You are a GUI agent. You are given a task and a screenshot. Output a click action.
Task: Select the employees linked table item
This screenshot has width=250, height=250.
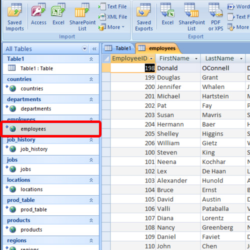click(x=51, y=129)
